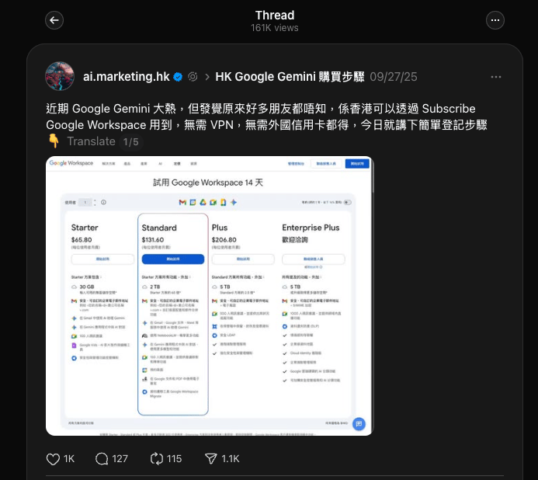Open the thread more options menu

tap(495, 20)
